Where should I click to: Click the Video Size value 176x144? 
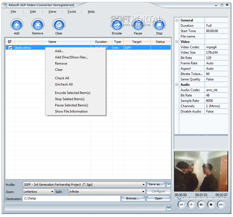point(216,52)
